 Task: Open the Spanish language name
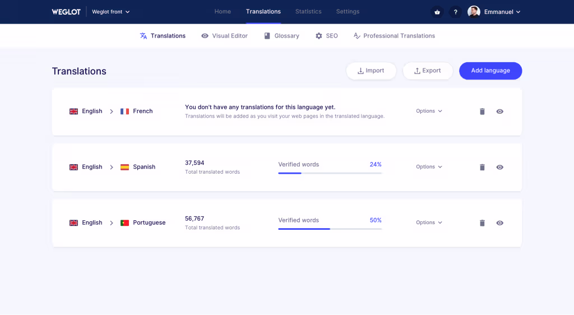coord(144,167)
